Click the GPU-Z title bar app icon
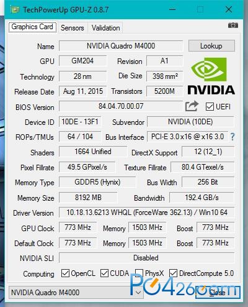 coord(15,9)
